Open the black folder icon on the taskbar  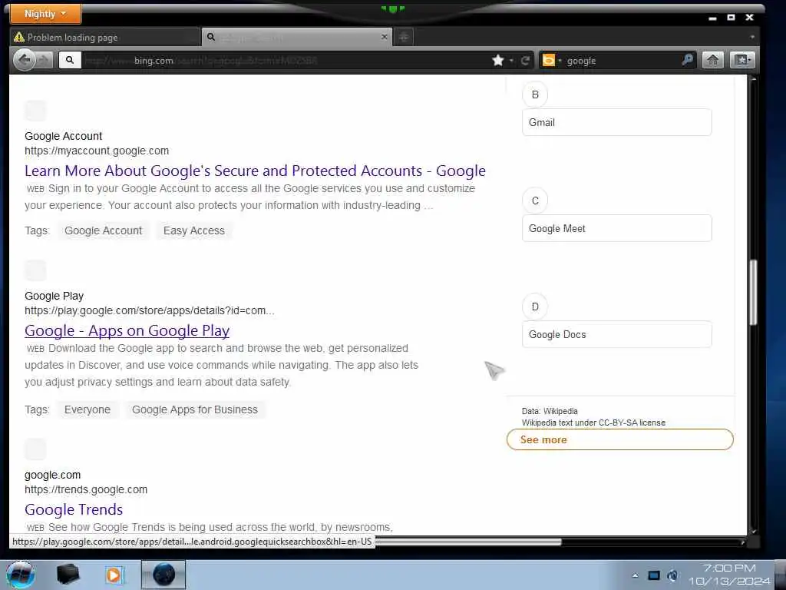[x=68, y=575]
